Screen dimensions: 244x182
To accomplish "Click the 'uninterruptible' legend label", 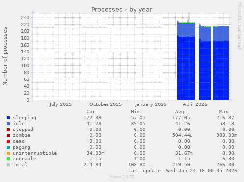I will click(x=35, y=153).
